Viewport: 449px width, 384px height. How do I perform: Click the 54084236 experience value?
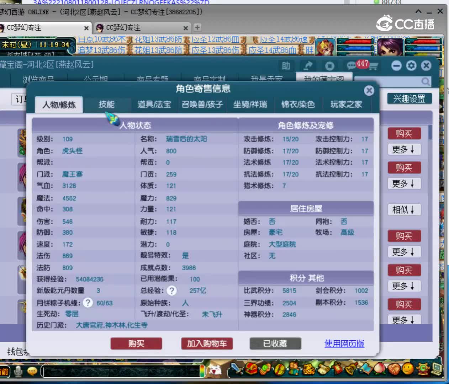90,279
